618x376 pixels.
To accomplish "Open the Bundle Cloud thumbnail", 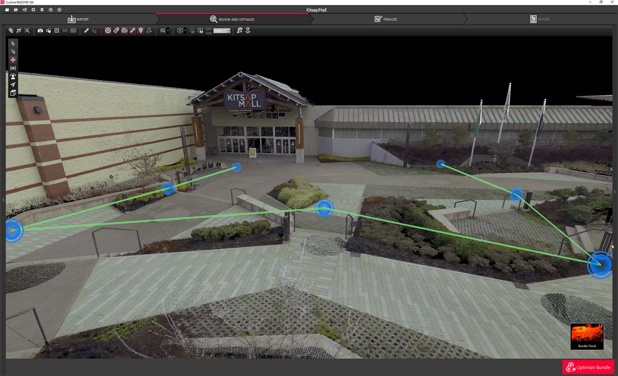I will 587,336.
